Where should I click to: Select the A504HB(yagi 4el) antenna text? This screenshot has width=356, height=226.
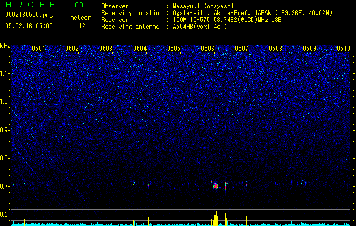click(200, 27)
